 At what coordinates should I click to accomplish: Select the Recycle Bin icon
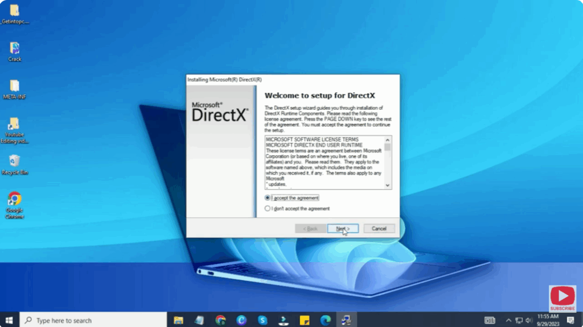click(14, 165)
